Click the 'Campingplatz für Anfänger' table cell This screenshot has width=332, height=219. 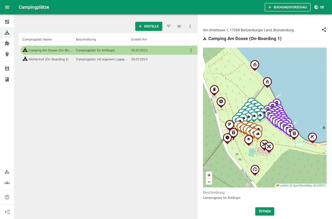[x=96, y=50]
